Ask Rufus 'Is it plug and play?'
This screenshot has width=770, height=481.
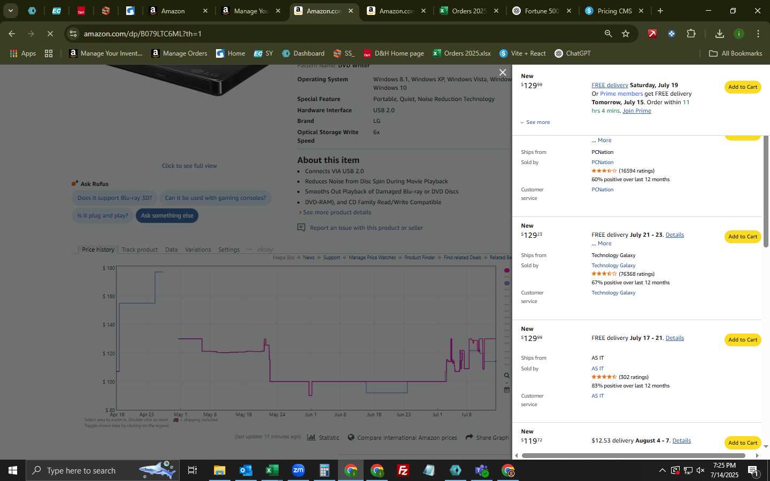click(x=103, y=215)
